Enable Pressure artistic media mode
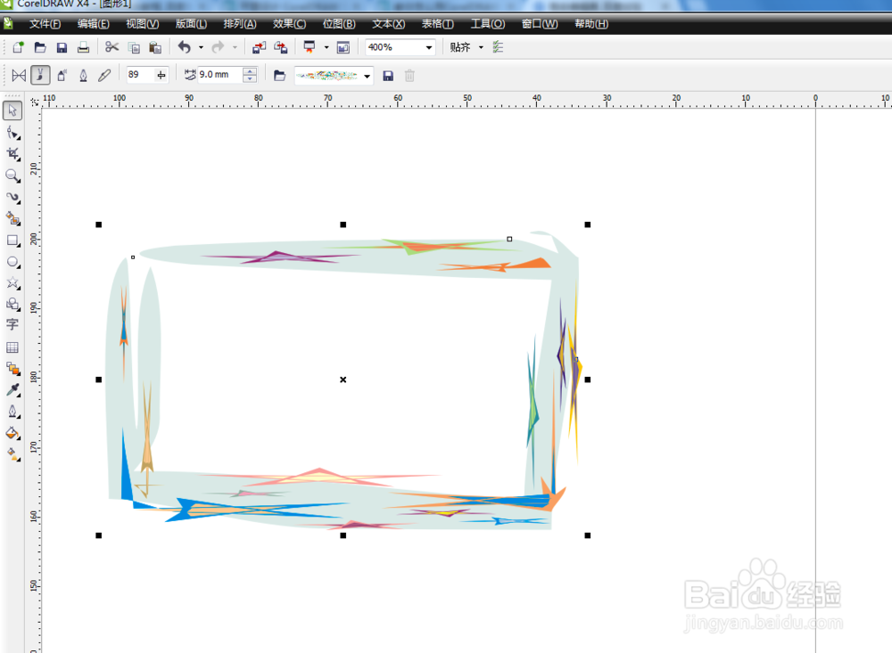892x653 pixels. coord(104,75)
